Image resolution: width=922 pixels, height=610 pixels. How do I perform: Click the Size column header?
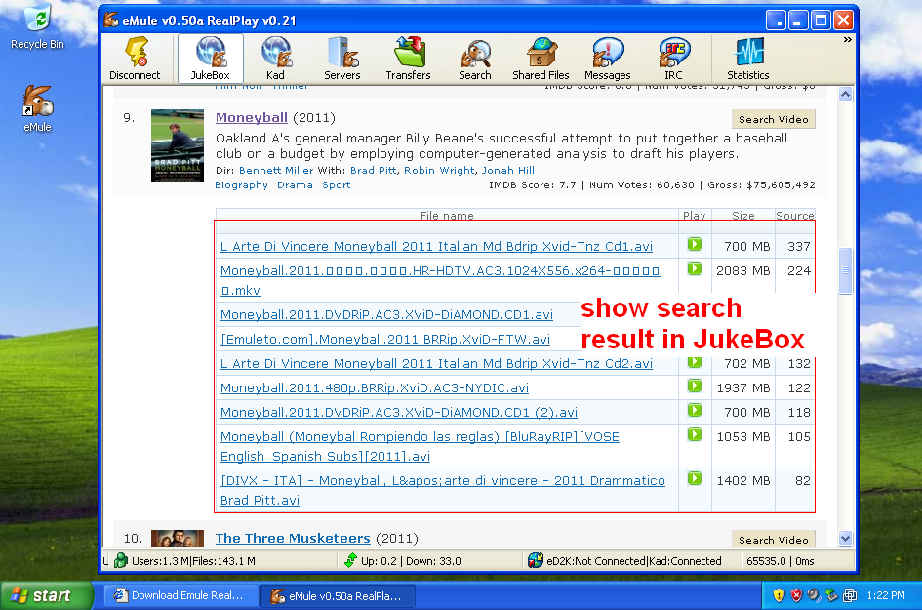(743, 216)
